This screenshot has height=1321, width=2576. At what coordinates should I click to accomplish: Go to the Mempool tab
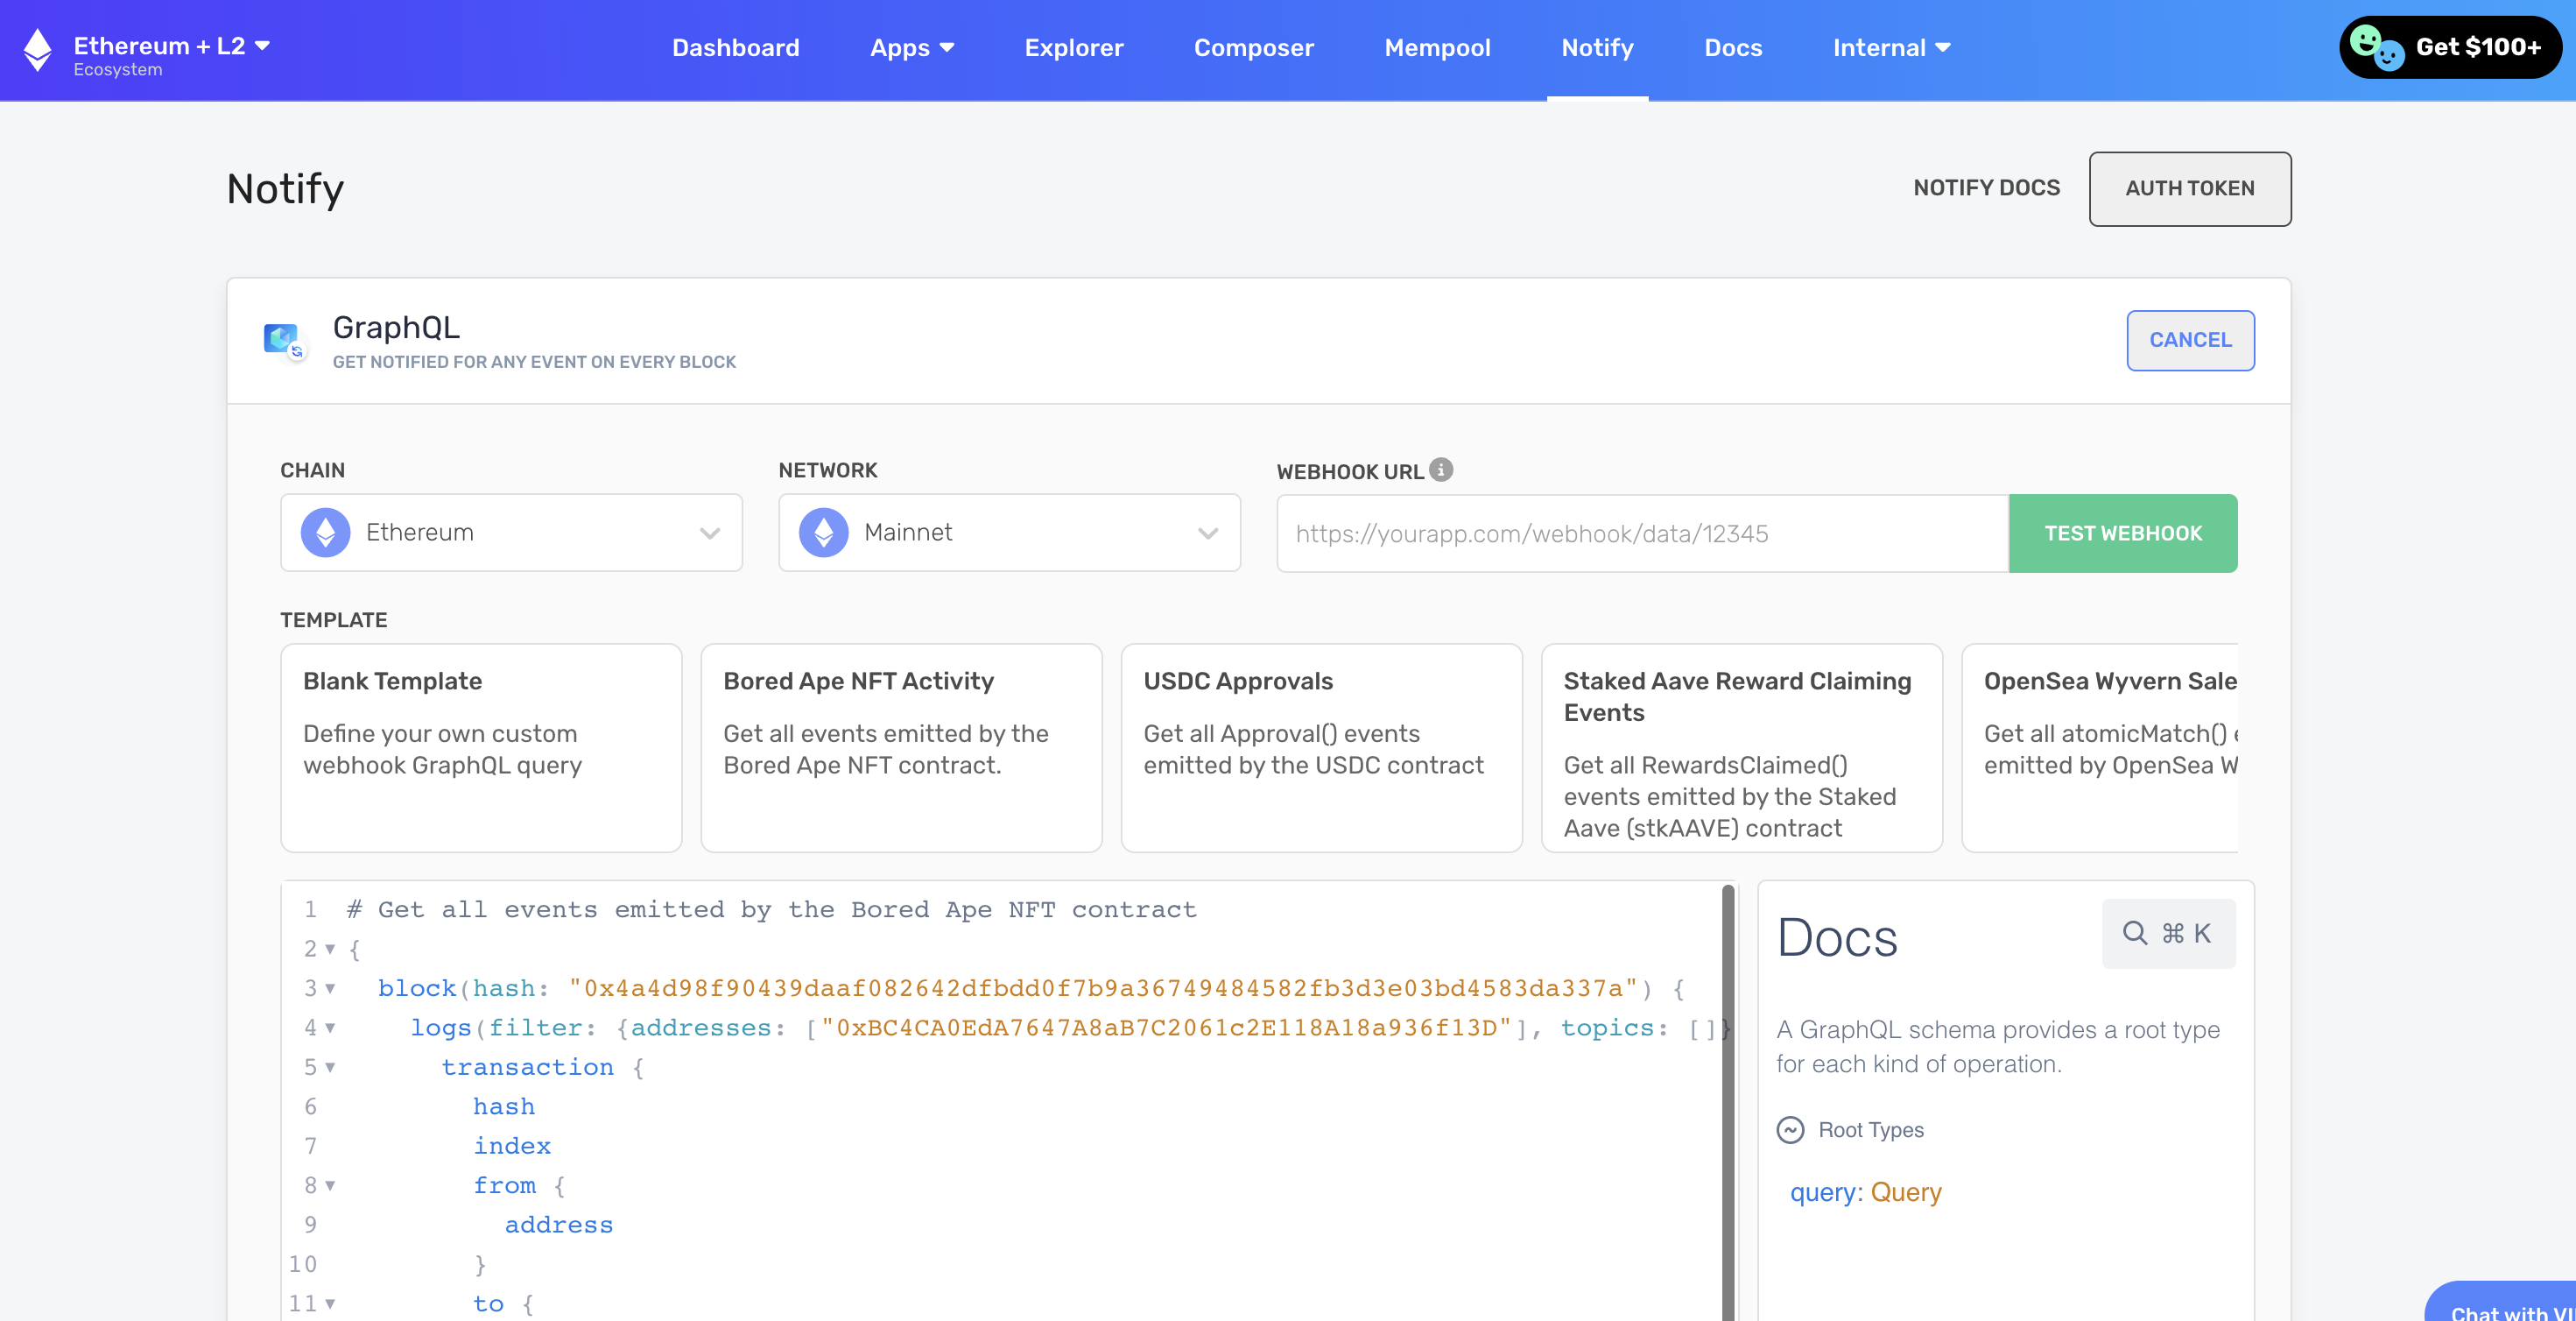coord(1437,48)
